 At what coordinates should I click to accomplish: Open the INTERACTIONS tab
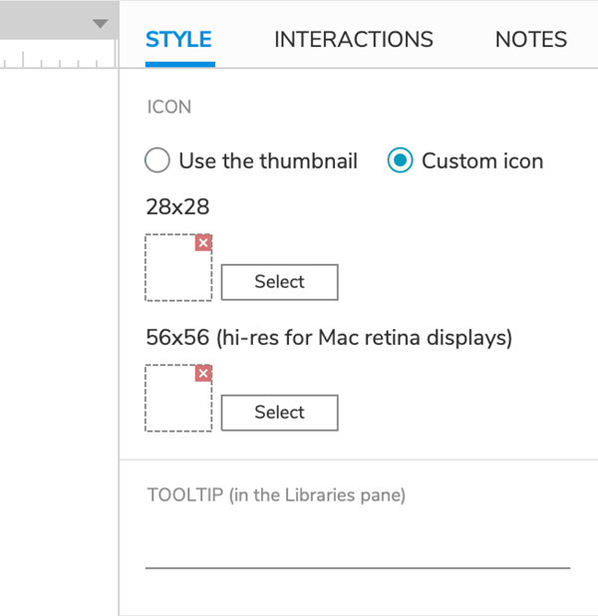coord(354,40)
